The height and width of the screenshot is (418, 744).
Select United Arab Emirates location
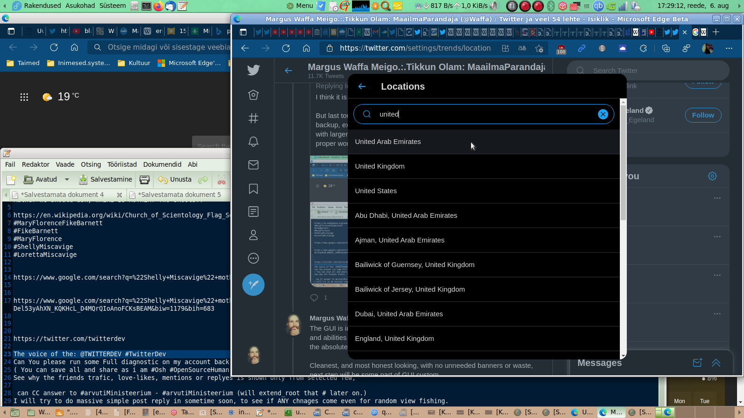coord(484,142)
